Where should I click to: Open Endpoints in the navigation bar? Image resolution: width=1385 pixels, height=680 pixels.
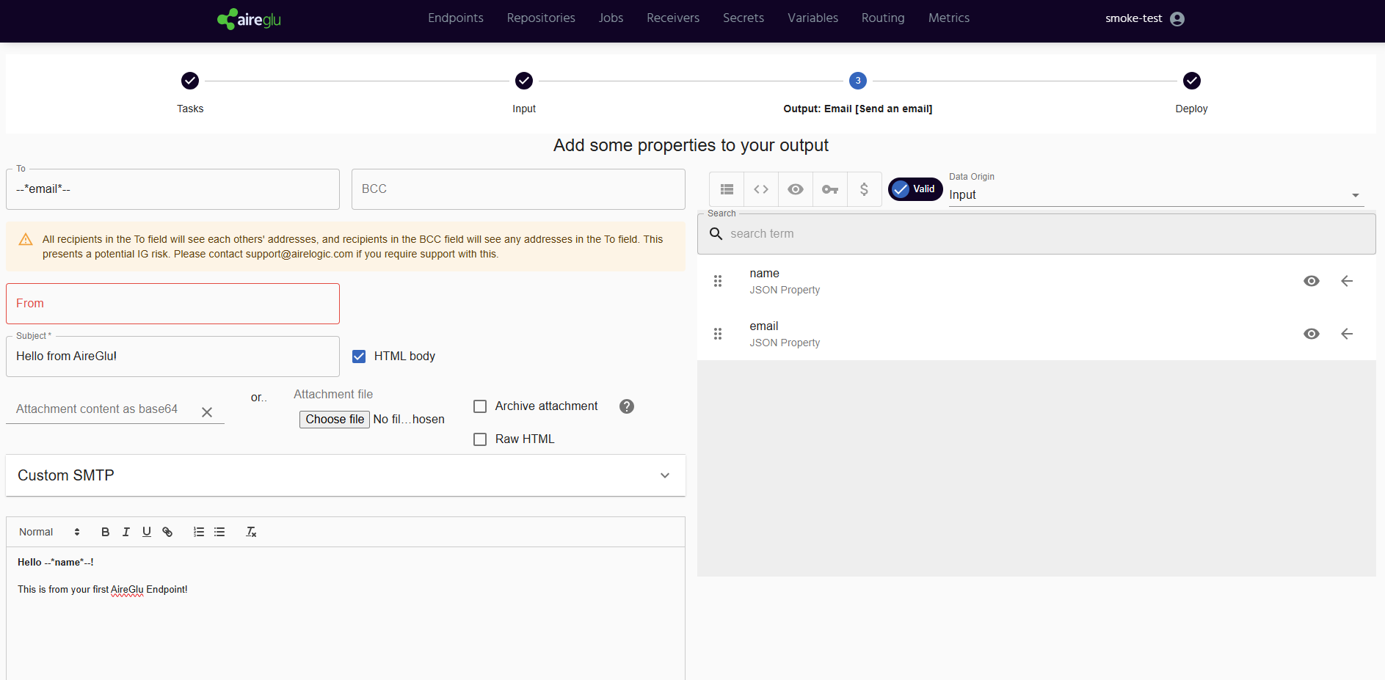point(456,18)
